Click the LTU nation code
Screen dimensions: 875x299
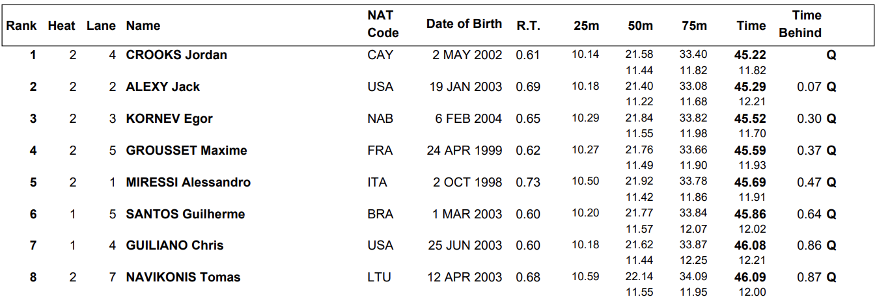tap(380, 278)
